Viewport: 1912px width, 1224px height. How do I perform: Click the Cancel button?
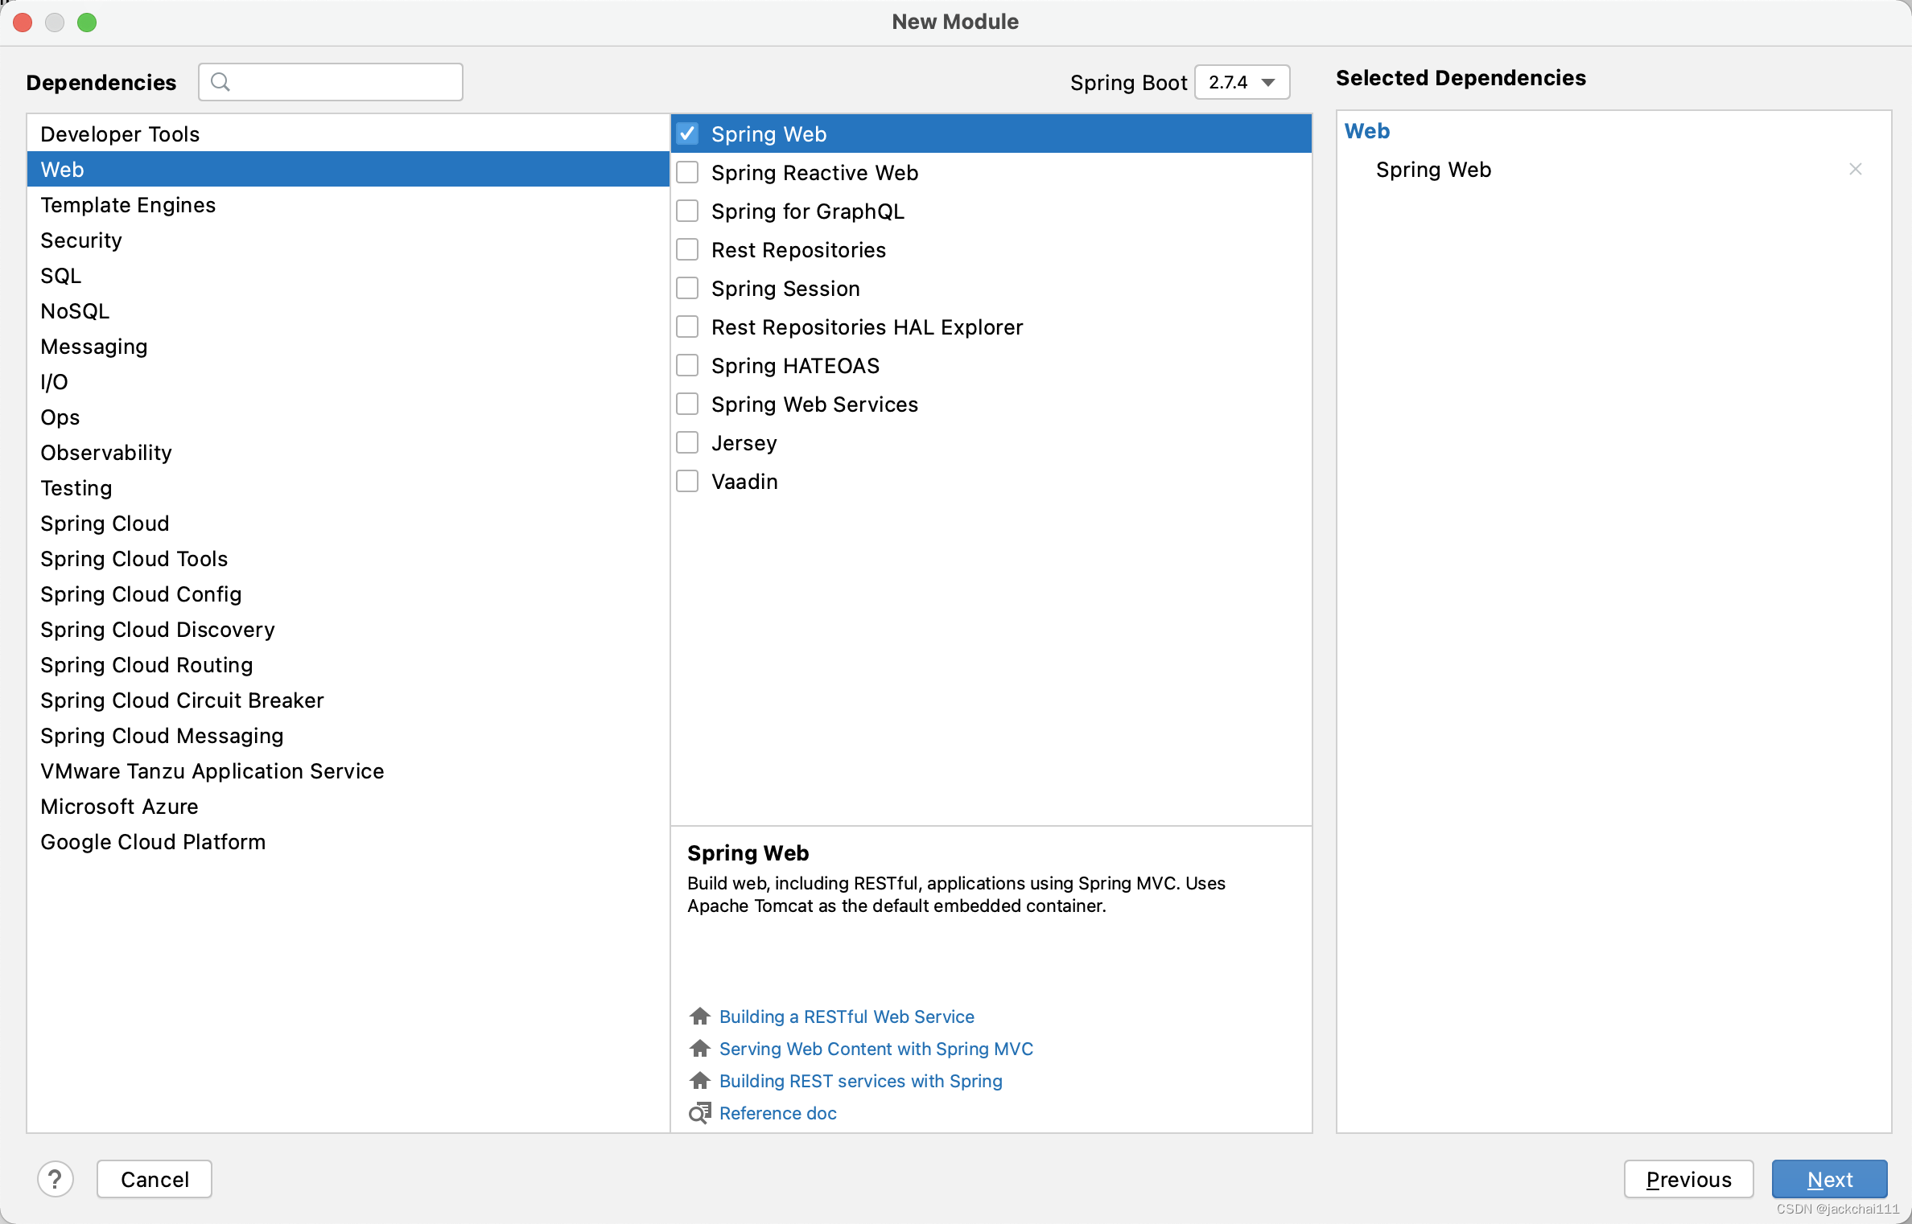click(x=155, y=1179)
